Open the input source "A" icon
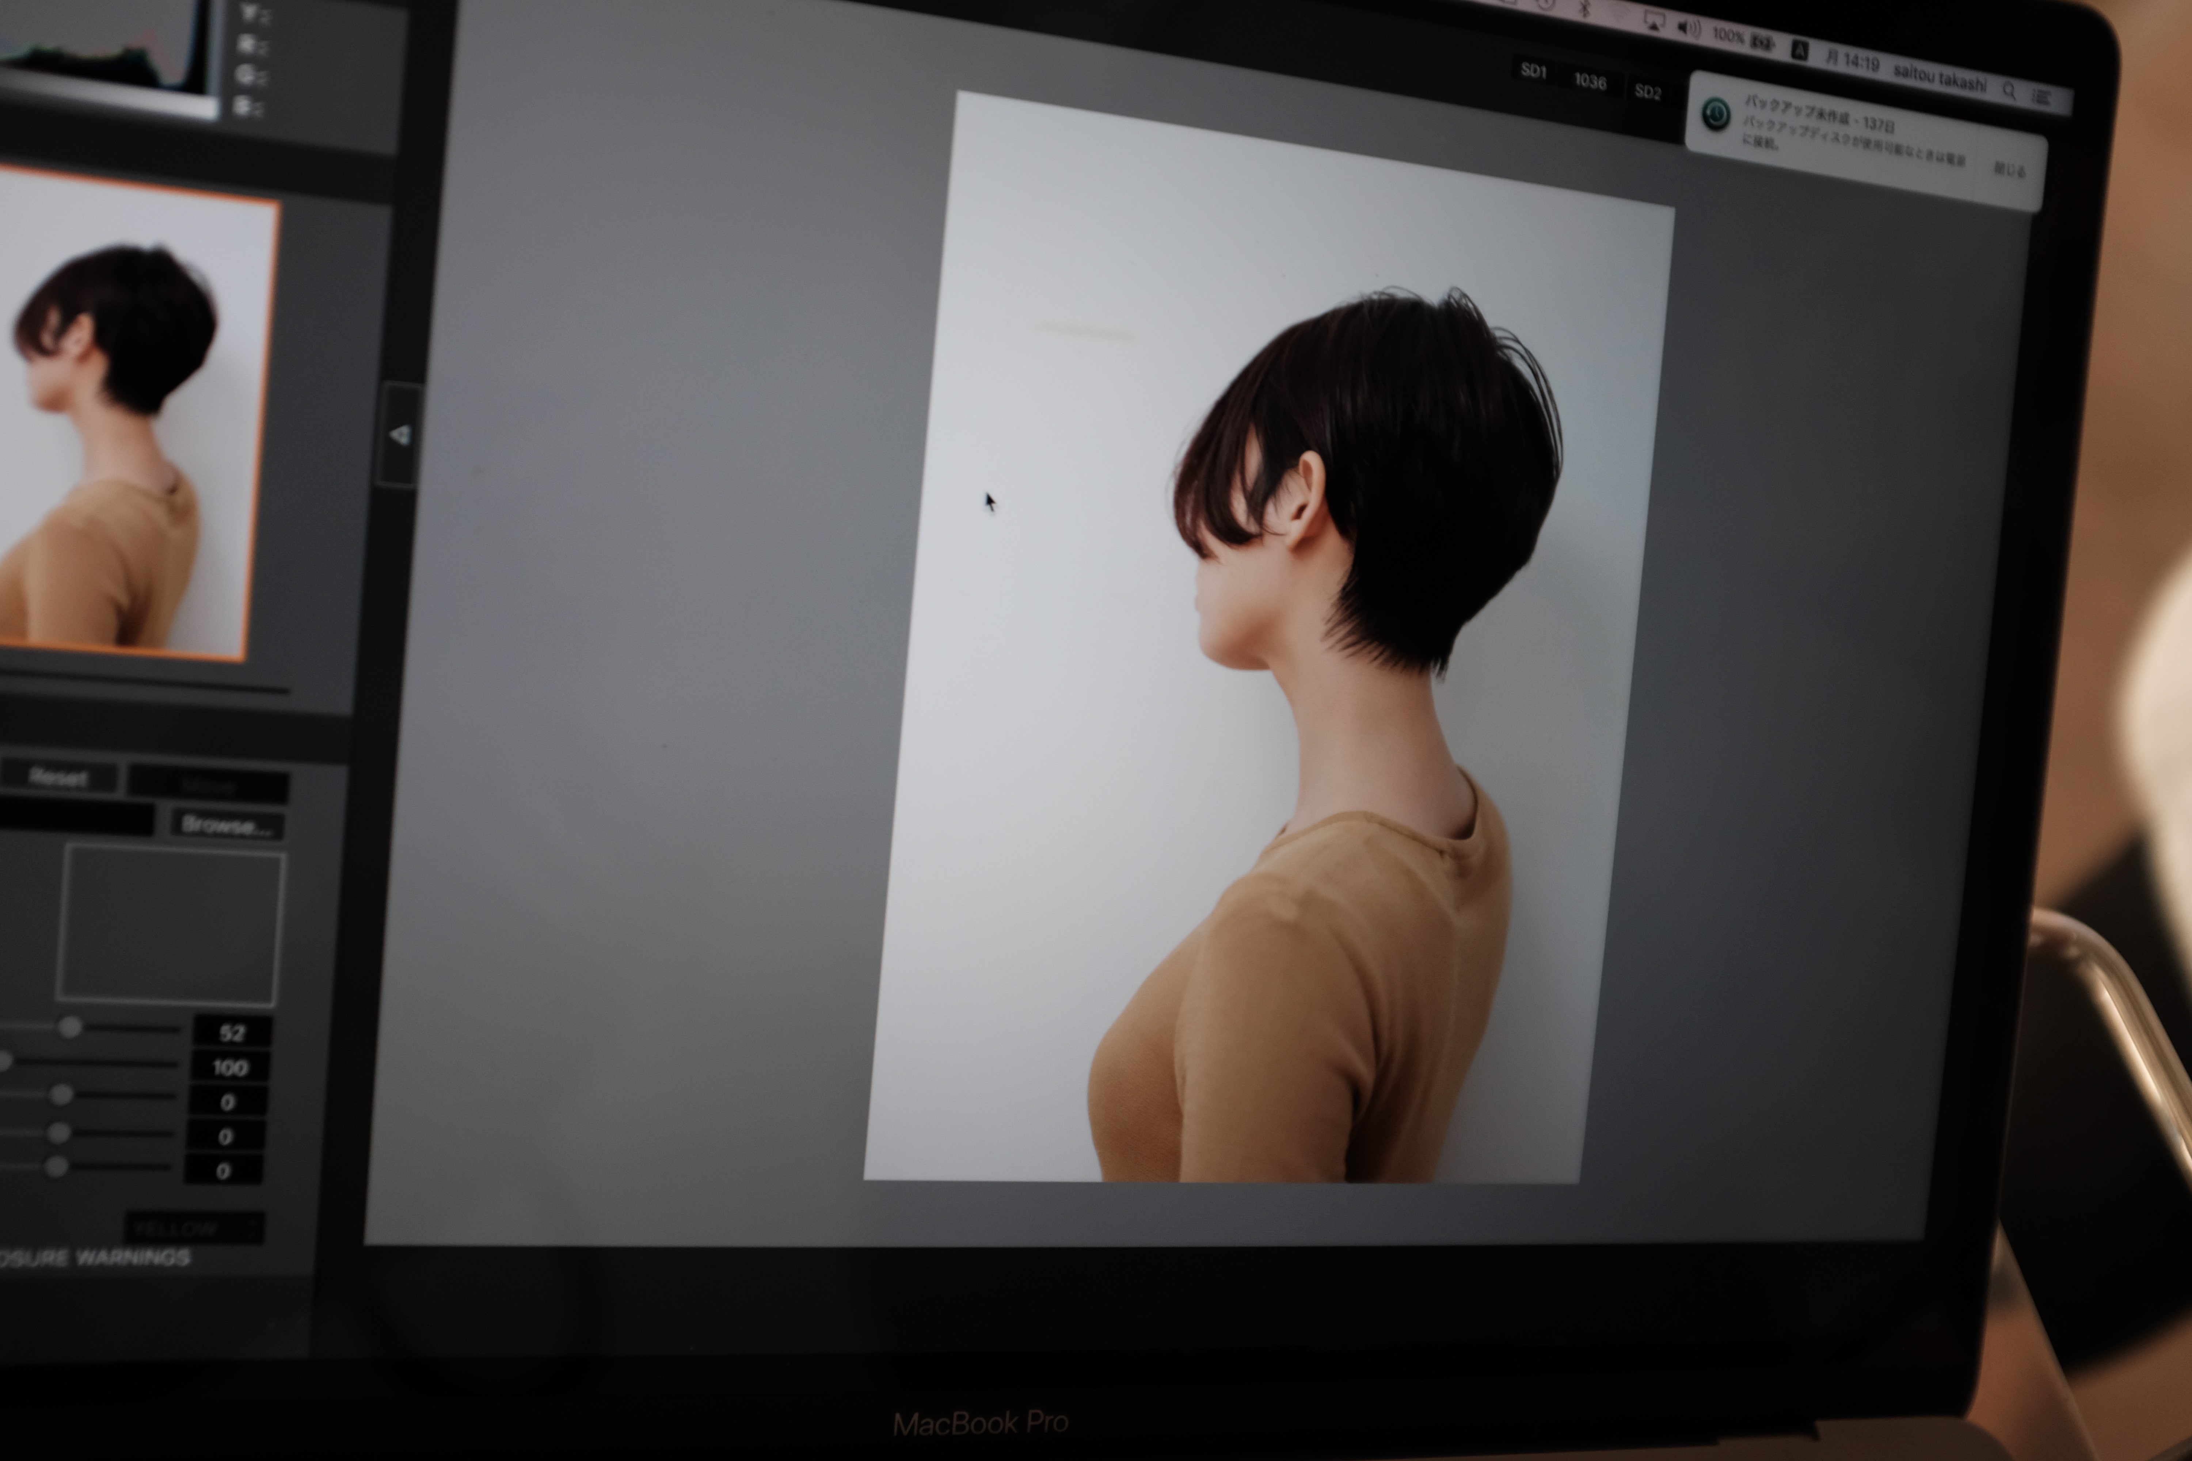The height and width of the screenshot is (1461, 2192). [1800, 51]
